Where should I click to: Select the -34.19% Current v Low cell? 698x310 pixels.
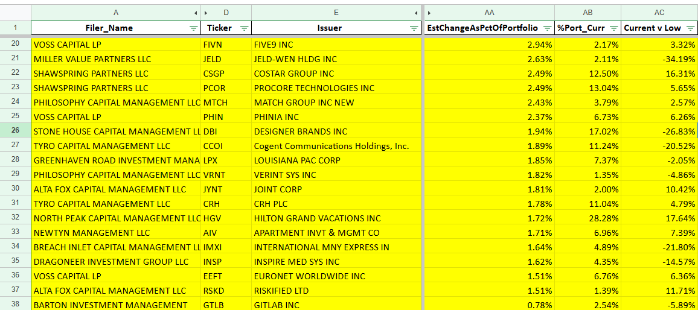pos(659,59)
